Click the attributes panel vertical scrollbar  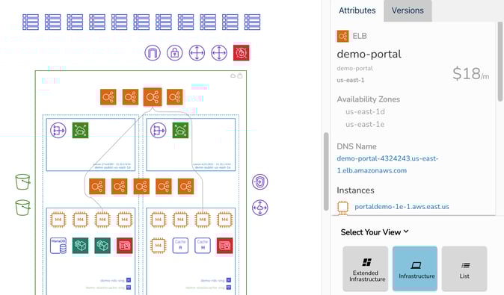coord(500,62)
